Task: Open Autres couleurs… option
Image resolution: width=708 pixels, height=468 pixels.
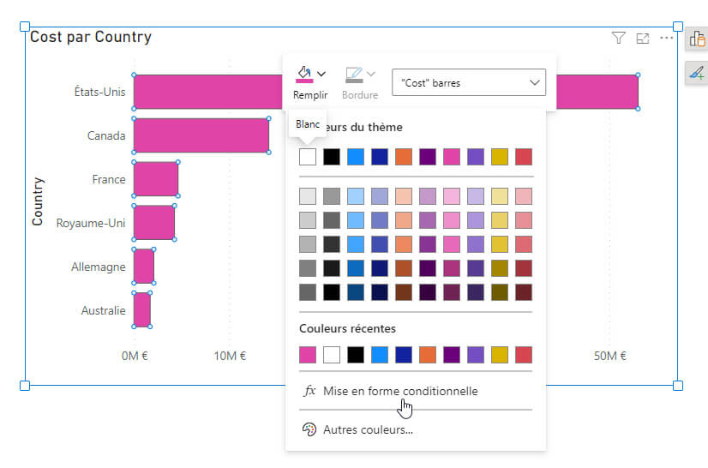Action: coord(416,429)
